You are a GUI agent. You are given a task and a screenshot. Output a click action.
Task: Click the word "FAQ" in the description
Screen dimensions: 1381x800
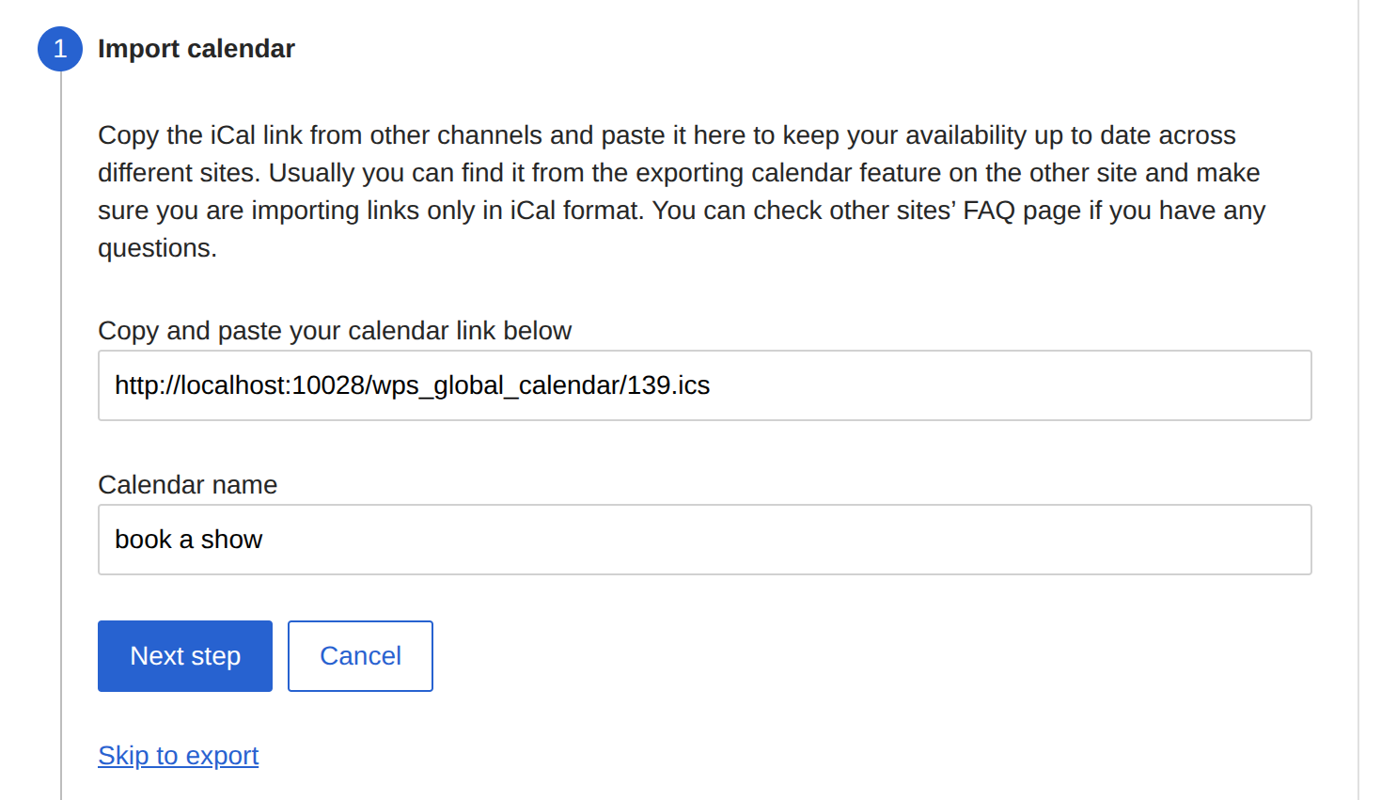pos(988,211)
